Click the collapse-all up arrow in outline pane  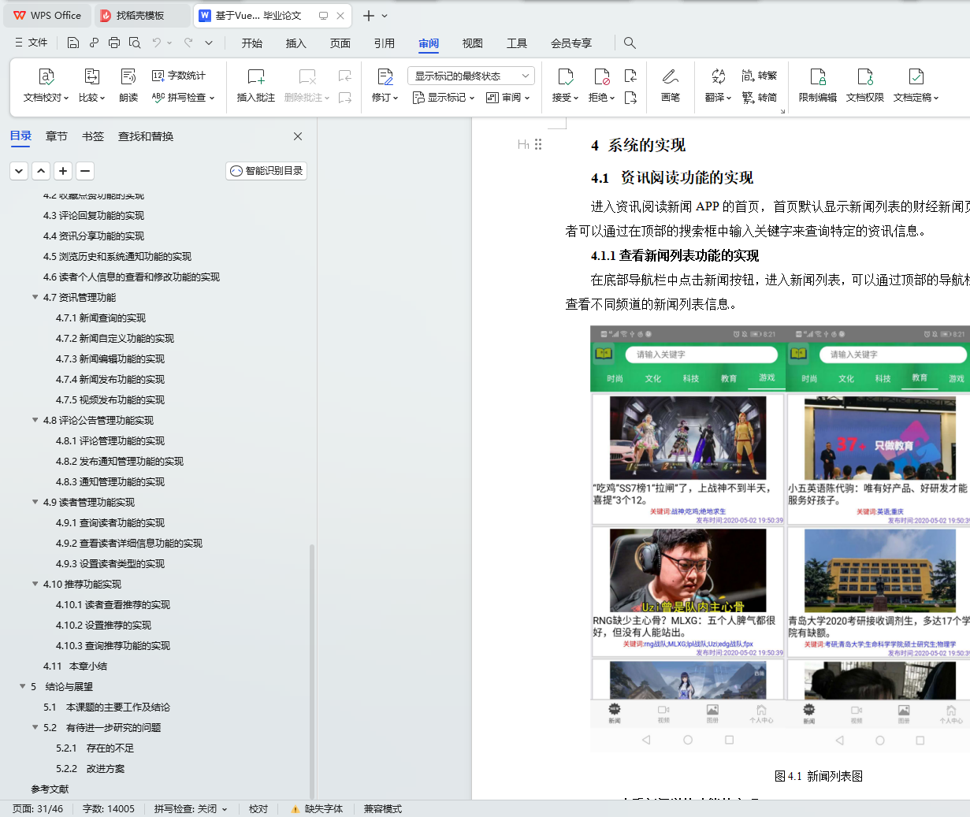(x=42, y=170)
